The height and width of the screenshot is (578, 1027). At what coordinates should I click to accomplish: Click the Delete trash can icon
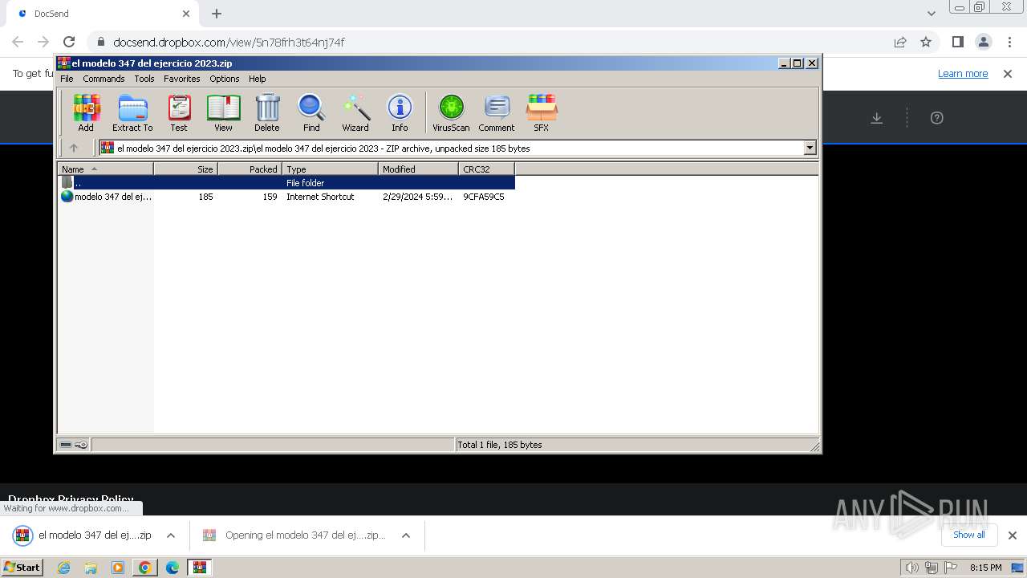(x=267, y=112)
